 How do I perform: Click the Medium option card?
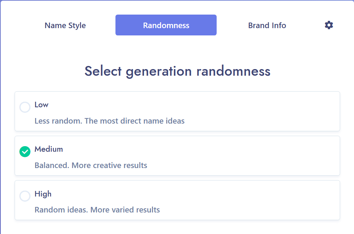(x=177, y=156)
